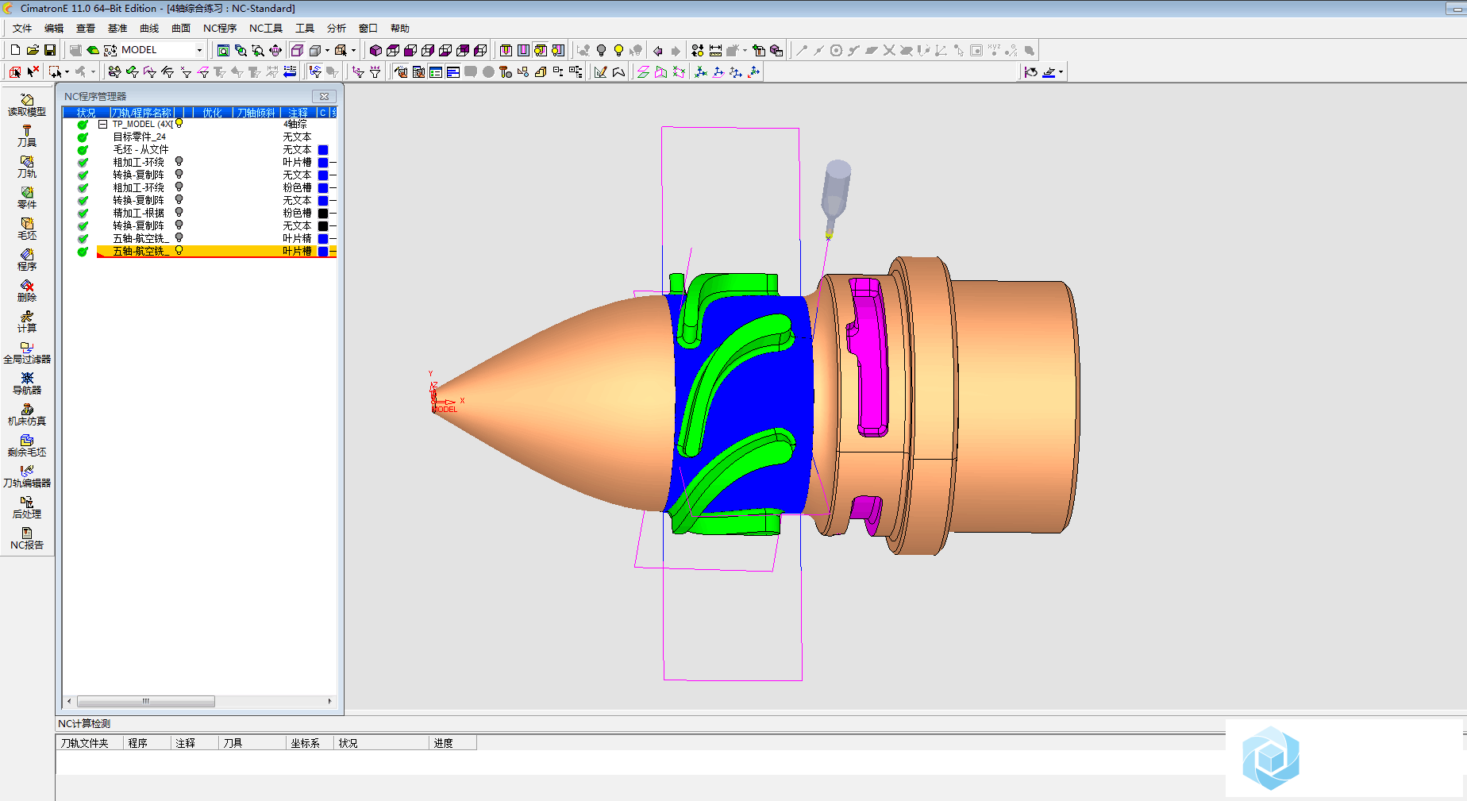Click the 删除 delete sidebar icon
Image resolution: width=1467 pixels, height=801 pixels.
click(x=27, y=291)
